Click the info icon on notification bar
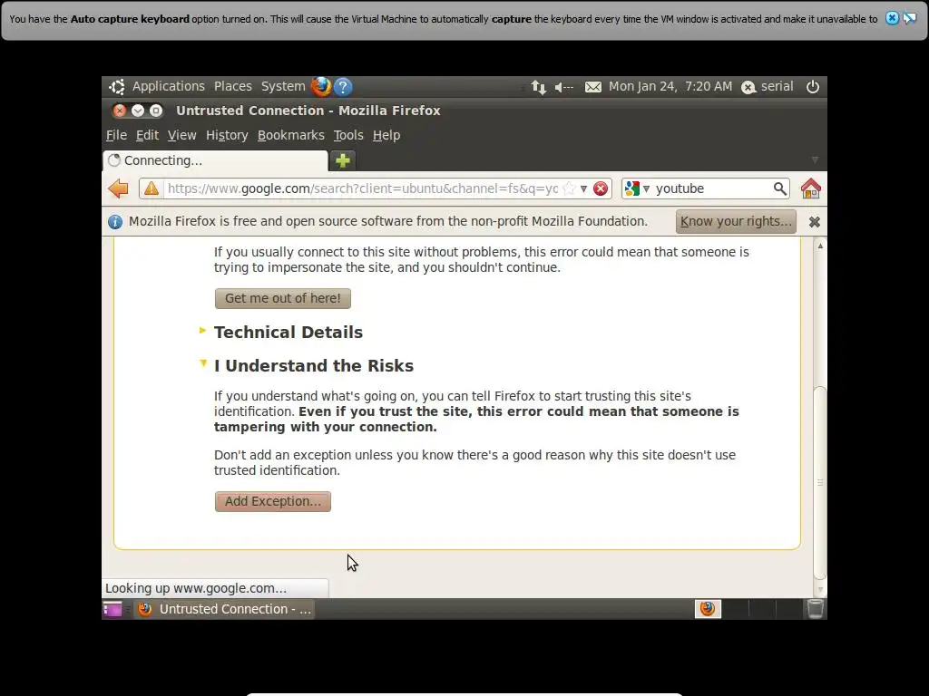929x696 pixels. coord(115,221)
